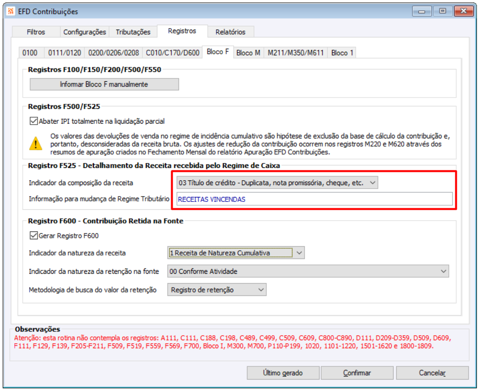The image size is (479, 390).
Task: Switch to 0200/0206/0208 sub-tab
Action: coord(113,53)
